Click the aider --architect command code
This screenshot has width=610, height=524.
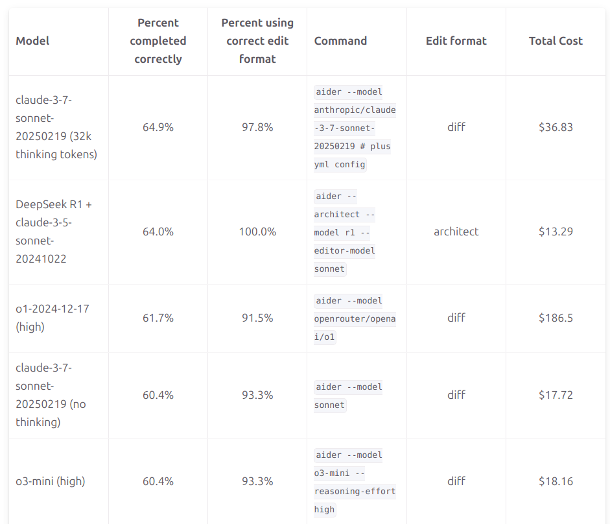coord(345,232)
